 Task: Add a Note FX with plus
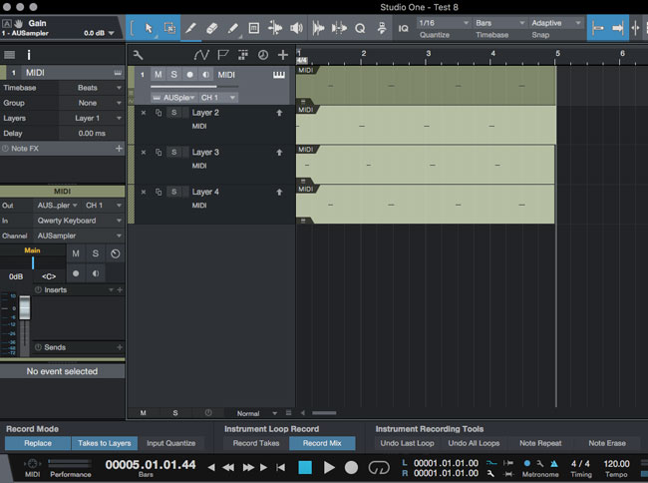(x=119, y=148)
